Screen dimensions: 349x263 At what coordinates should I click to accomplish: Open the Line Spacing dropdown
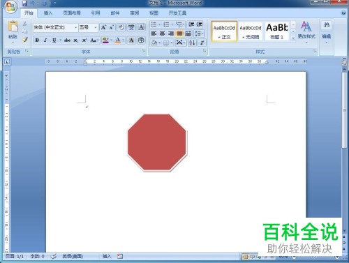point(199,33)
